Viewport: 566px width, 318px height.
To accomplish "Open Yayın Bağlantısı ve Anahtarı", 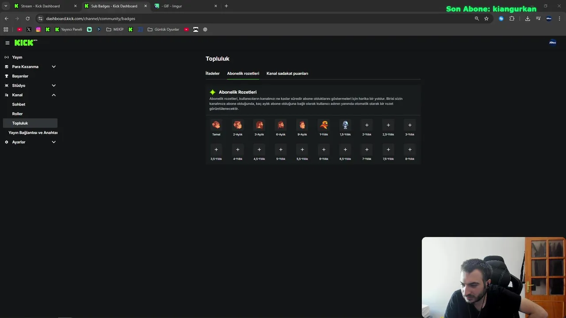I will (x=33, y=132).
